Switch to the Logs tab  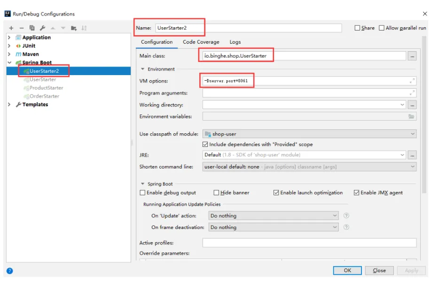pos(235,42)
